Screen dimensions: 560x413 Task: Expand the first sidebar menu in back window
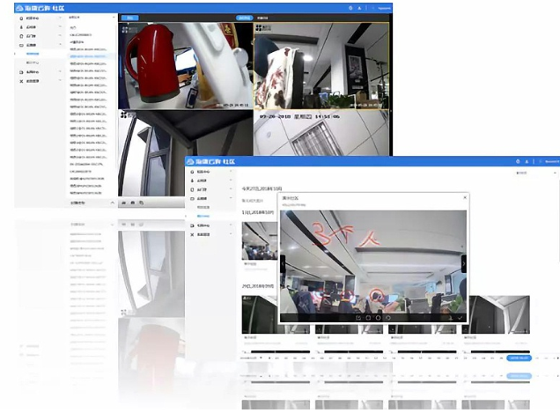[x=60, y=18]
